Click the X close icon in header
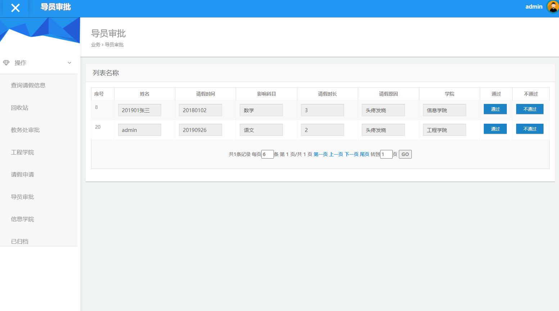Viewport: 559px width, 311px height. (15, 8)
